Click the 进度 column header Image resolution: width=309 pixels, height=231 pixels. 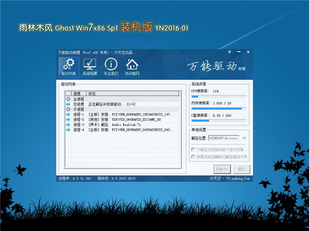click(79, 93)
